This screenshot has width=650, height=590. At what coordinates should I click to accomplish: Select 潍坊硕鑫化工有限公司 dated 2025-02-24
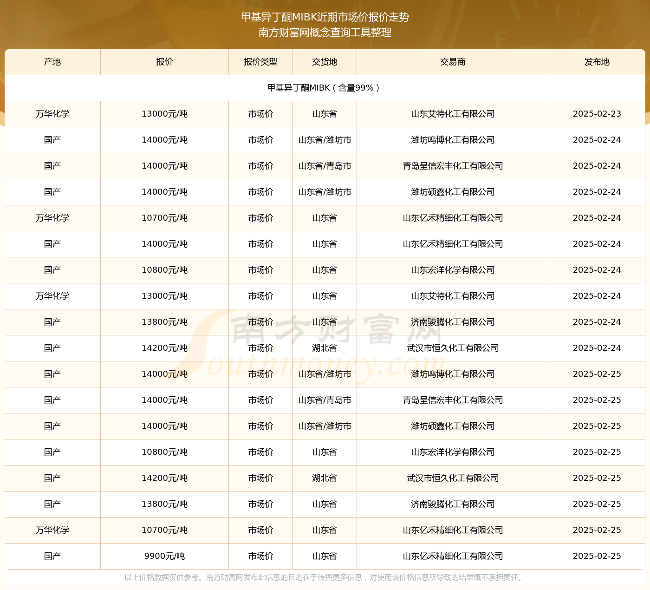[x=453, y=192]
